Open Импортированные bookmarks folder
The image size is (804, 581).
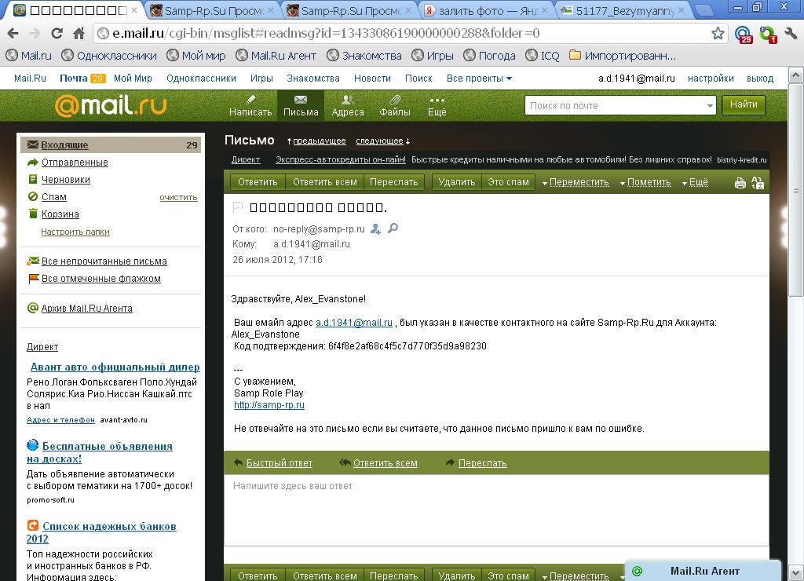[623, 56]
